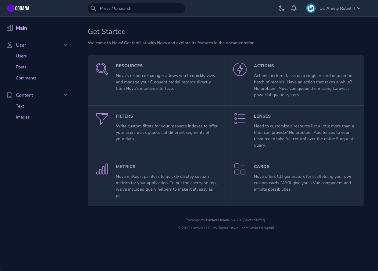The height and width of the screenshot is (271, 378).
Task: Select Text under Content
Action: (x=20, y=106)
